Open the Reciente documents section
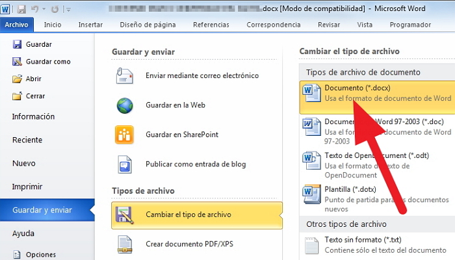455x260 pixels. (x=27, y=140)
